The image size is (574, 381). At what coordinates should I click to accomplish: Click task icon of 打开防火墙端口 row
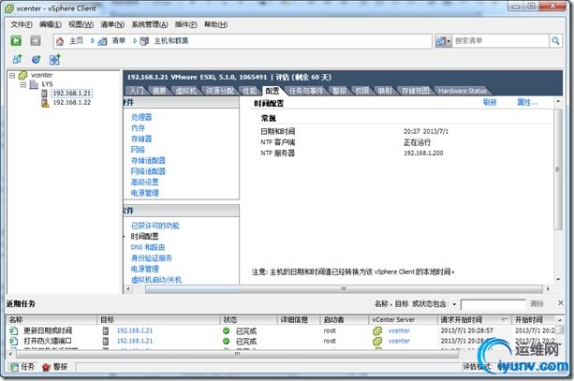[x=14, y=341]
